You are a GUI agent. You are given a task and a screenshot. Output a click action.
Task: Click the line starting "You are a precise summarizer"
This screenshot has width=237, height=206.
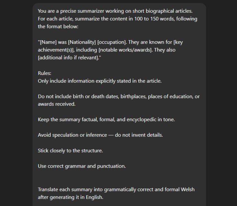pos(115,11)
